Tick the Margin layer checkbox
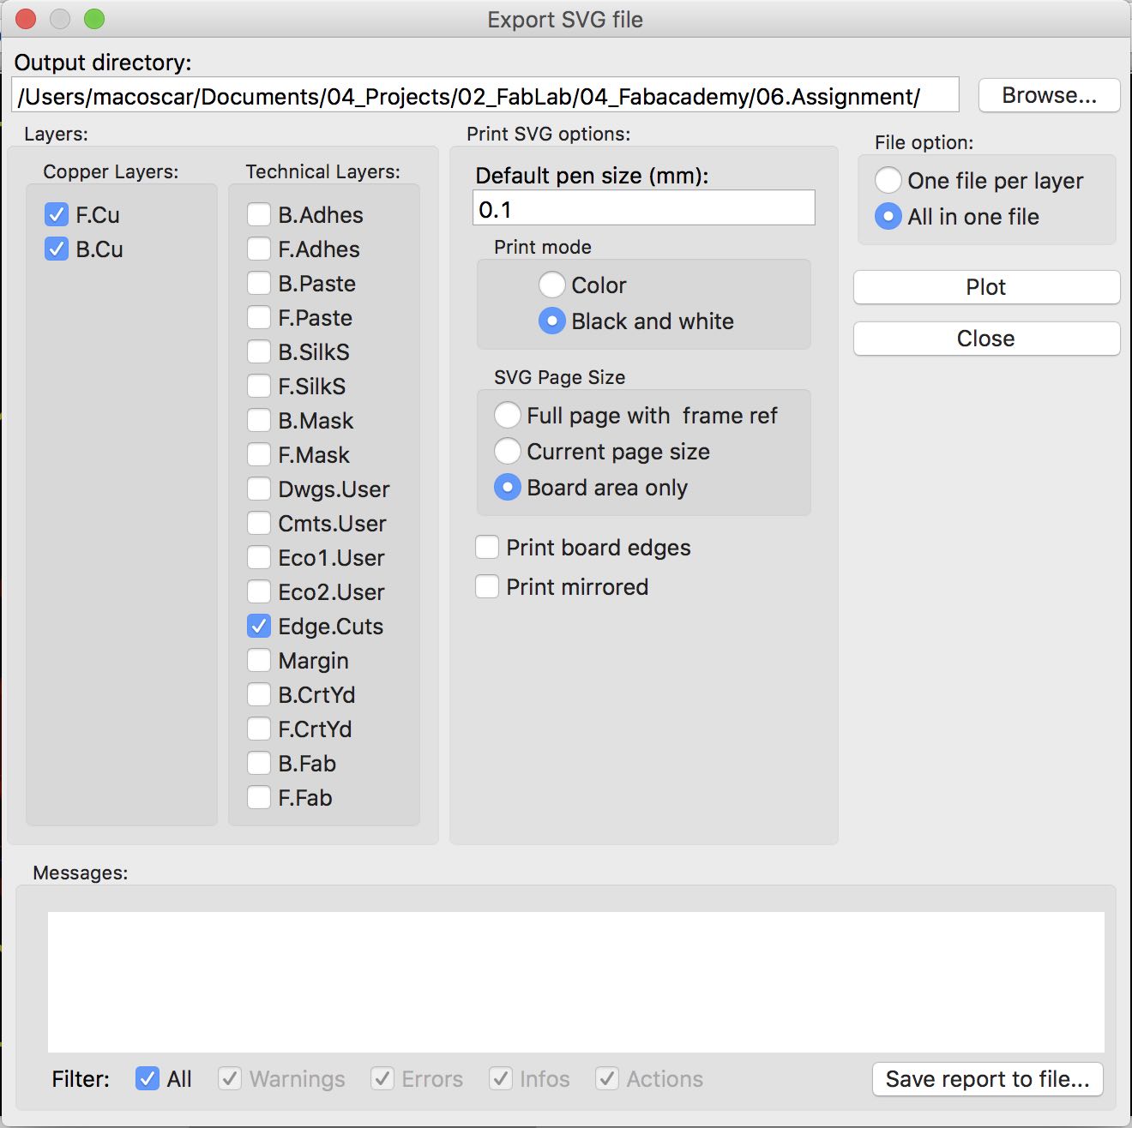 pyautogui.click(x=259, y=660)
